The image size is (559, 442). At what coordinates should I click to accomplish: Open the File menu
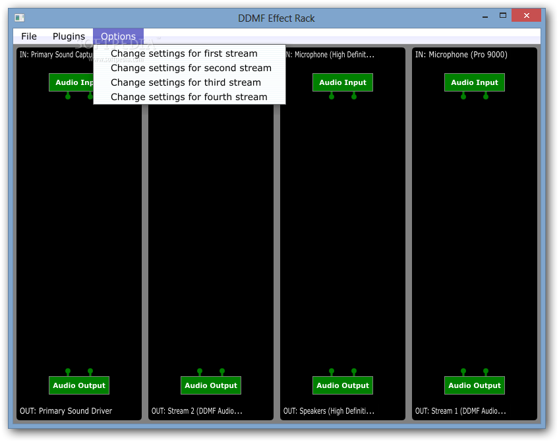tap(29, 36)
